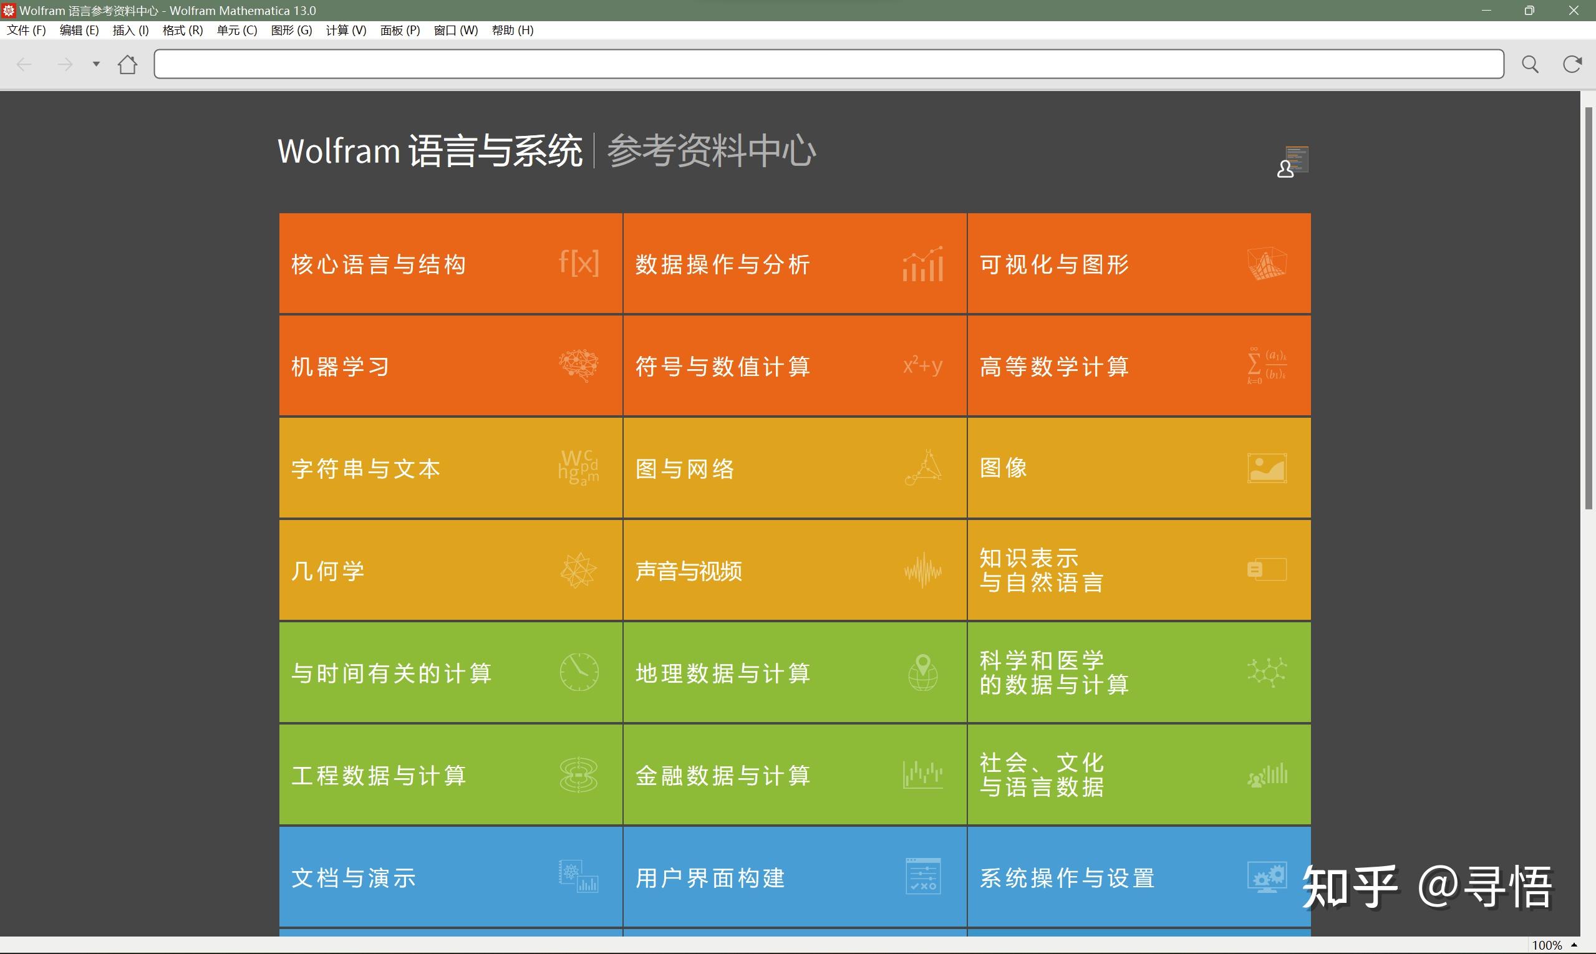The image size is (1596, 954).
Task: Click the vertical scrollbar thumb
Action: tap(1589, 309)
